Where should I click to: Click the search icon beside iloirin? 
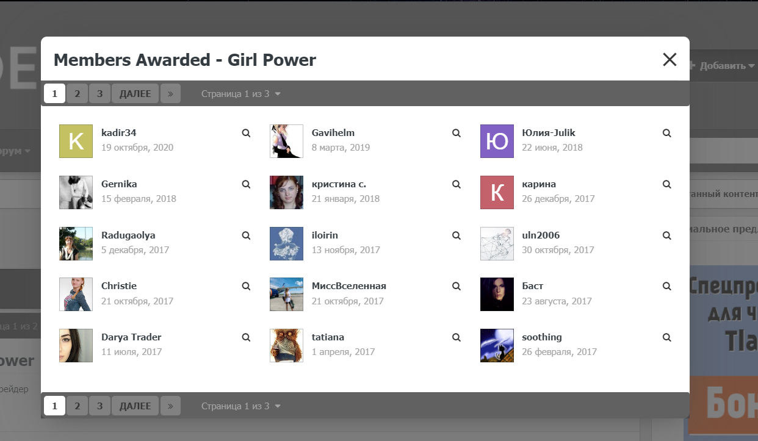click(x=457, y=235)
